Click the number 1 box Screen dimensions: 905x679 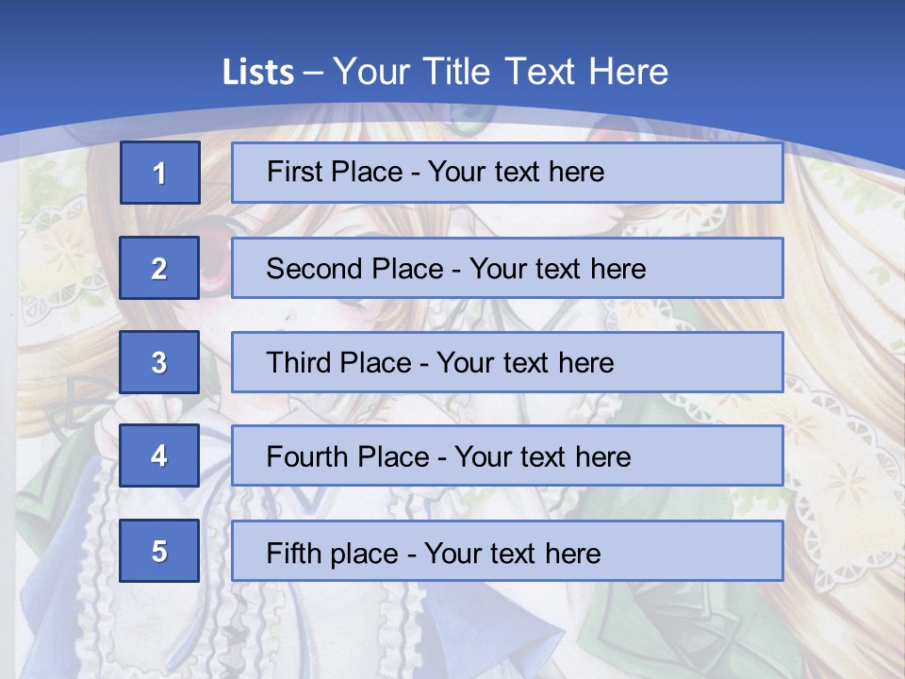pyautogui.click(x=159, y=173)
